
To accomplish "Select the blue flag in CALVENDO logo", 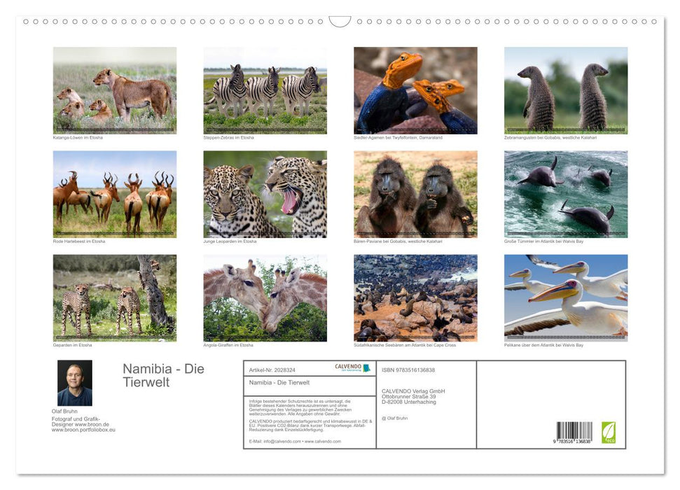I will point(365,367).
